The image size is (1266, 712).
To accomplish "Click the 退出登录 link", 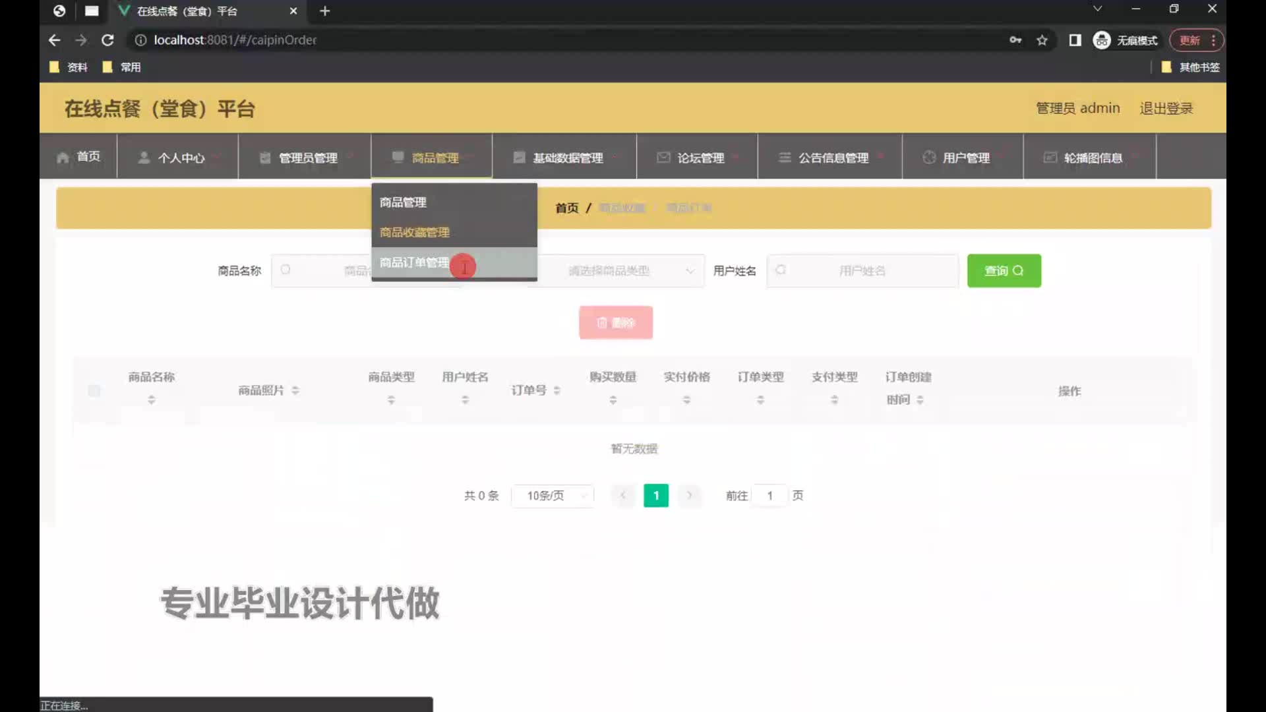I will pos(1166,108).
